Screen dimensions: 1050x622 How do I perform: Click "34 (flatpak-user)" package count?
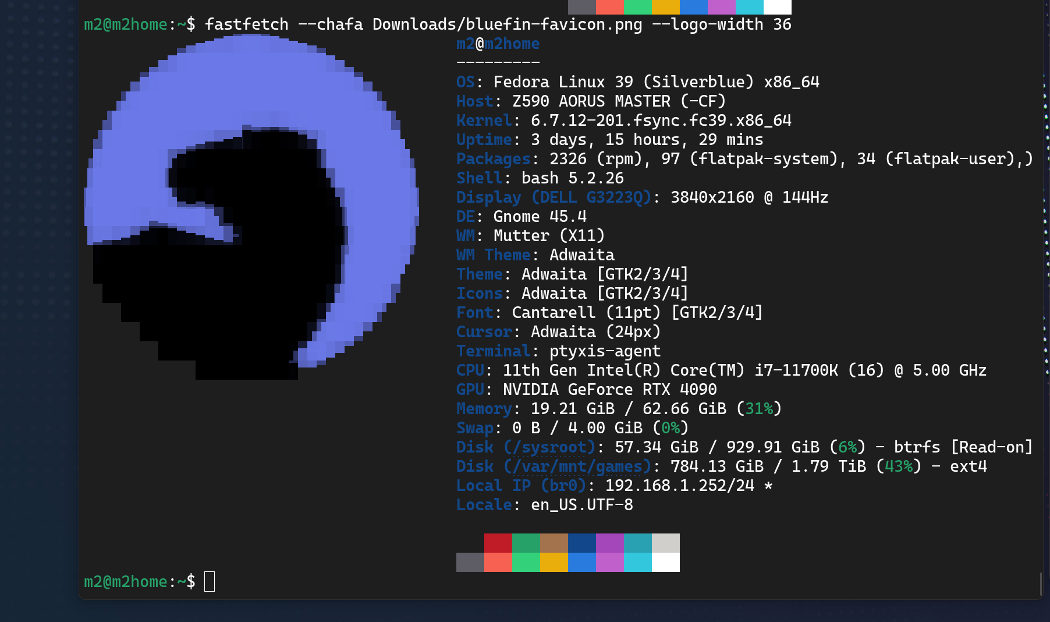point(936,159)
